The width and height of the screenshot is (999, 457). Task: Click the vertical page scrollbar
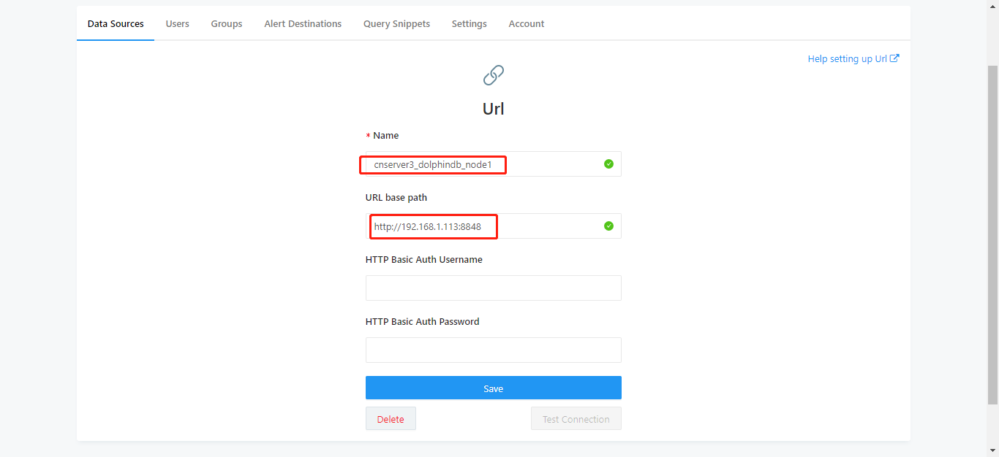(x=992, y=234)
